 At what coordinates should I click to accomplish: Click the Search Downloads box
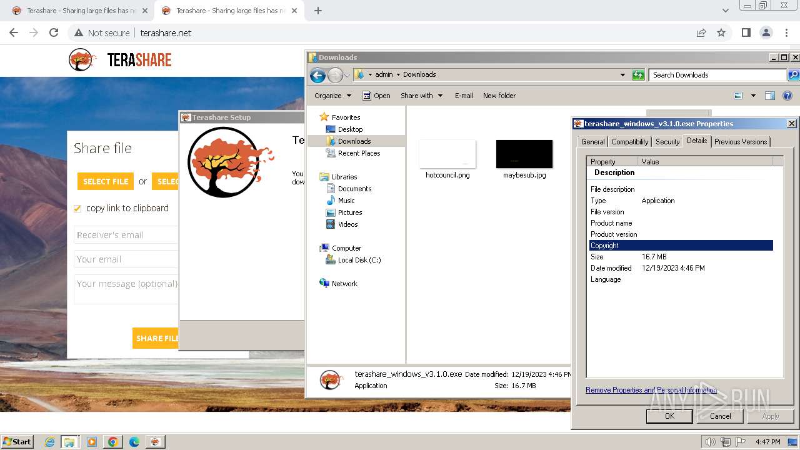(x=717, y=75)
